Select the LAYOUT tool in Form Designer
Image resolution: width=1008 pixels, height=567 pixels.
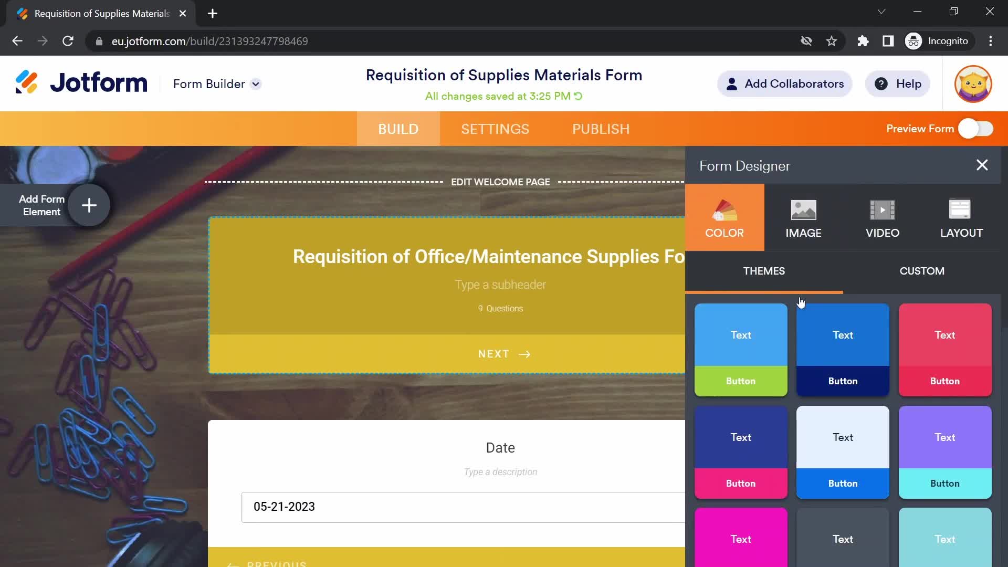pos(962,217)
